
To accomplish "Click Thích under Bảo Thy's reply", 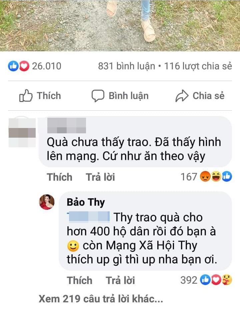I will point(80,280).
